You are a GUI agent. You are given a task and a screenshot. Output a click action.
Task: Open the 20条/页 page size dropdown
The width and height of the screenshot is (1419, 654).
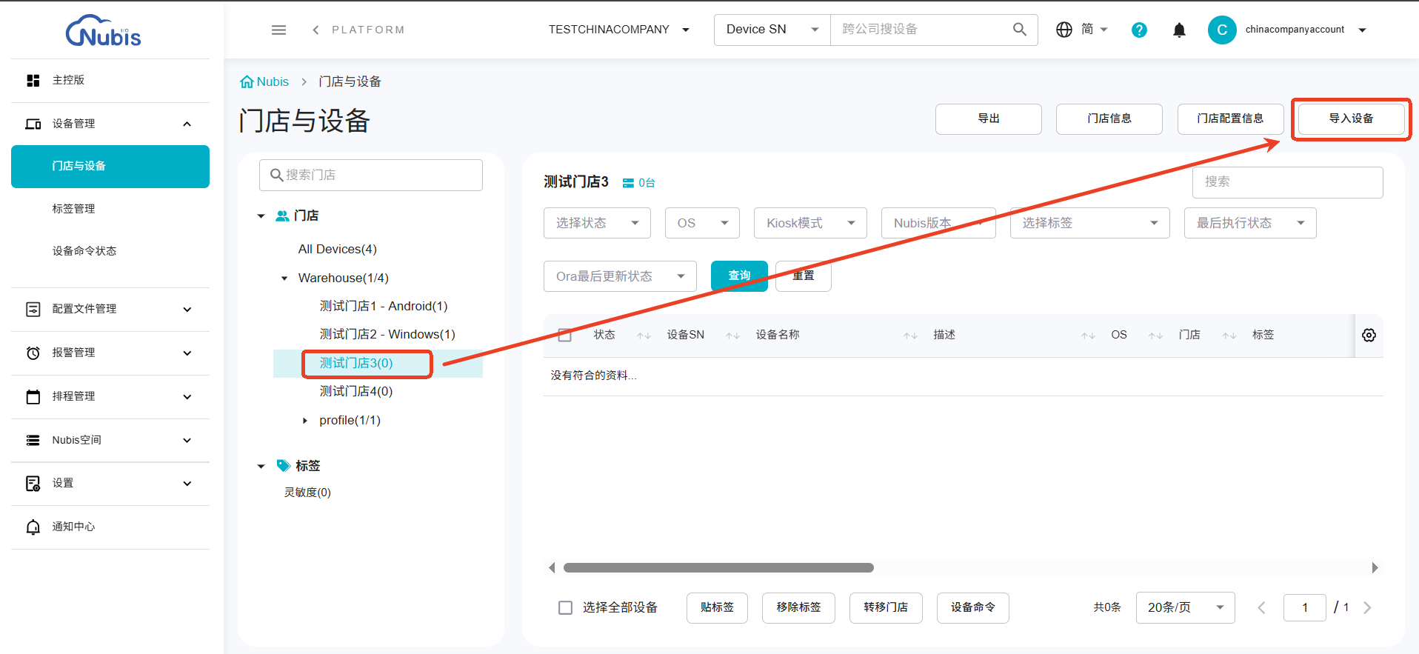click(1185, 607)
